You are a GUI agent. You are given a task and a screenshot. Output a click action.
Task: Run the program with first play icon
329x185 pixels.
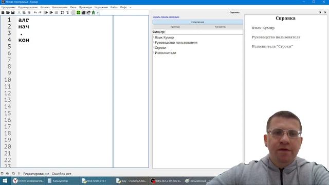pyautogui.click(x=46, y=12)
